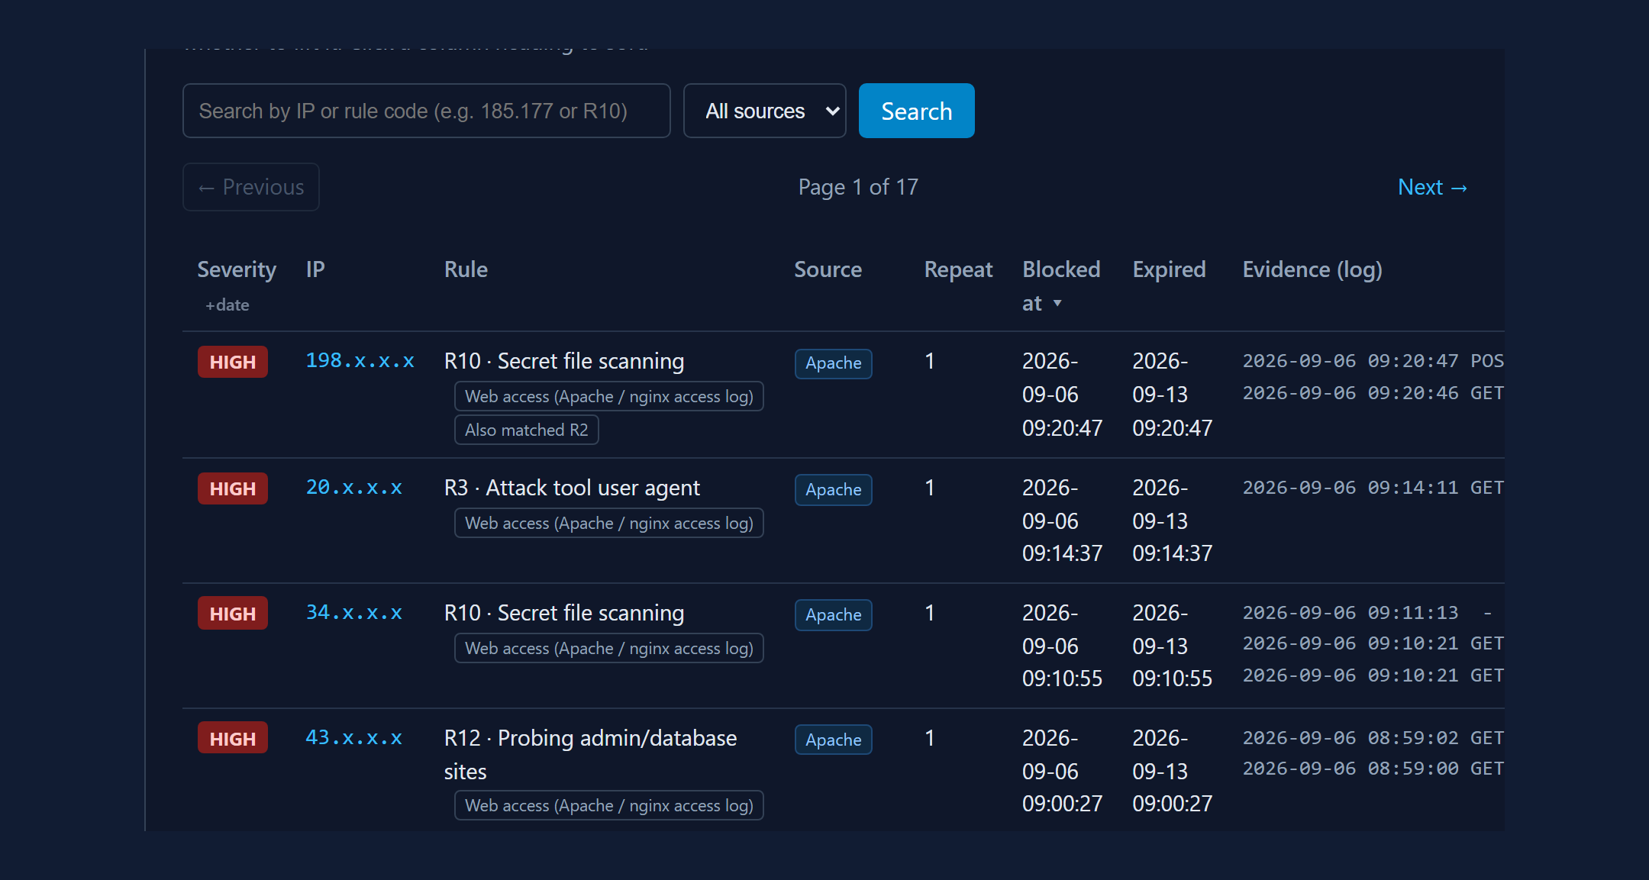
Task: Click expired time ending 09:14:37 in 20.x.x.x row
Action: (1172, 521)
